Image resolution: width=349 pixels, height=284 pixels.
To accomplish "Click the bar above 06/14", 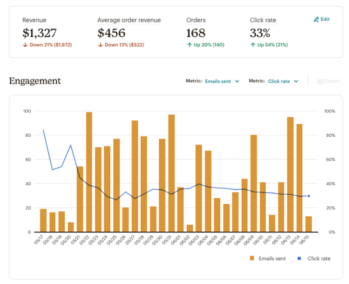I will [x=299, y=178].
